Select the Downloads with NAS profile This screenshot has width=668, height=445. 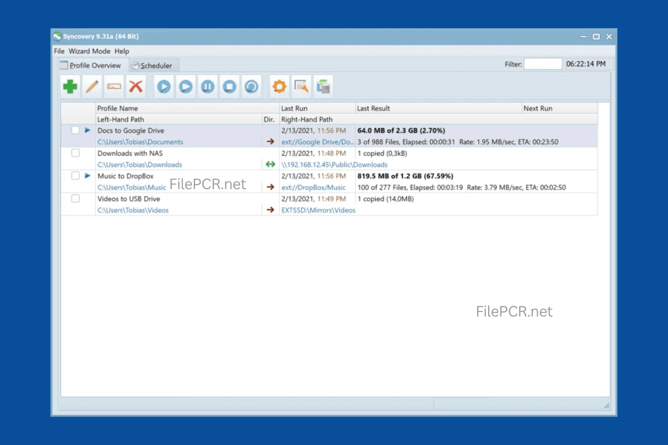point(130,154)
